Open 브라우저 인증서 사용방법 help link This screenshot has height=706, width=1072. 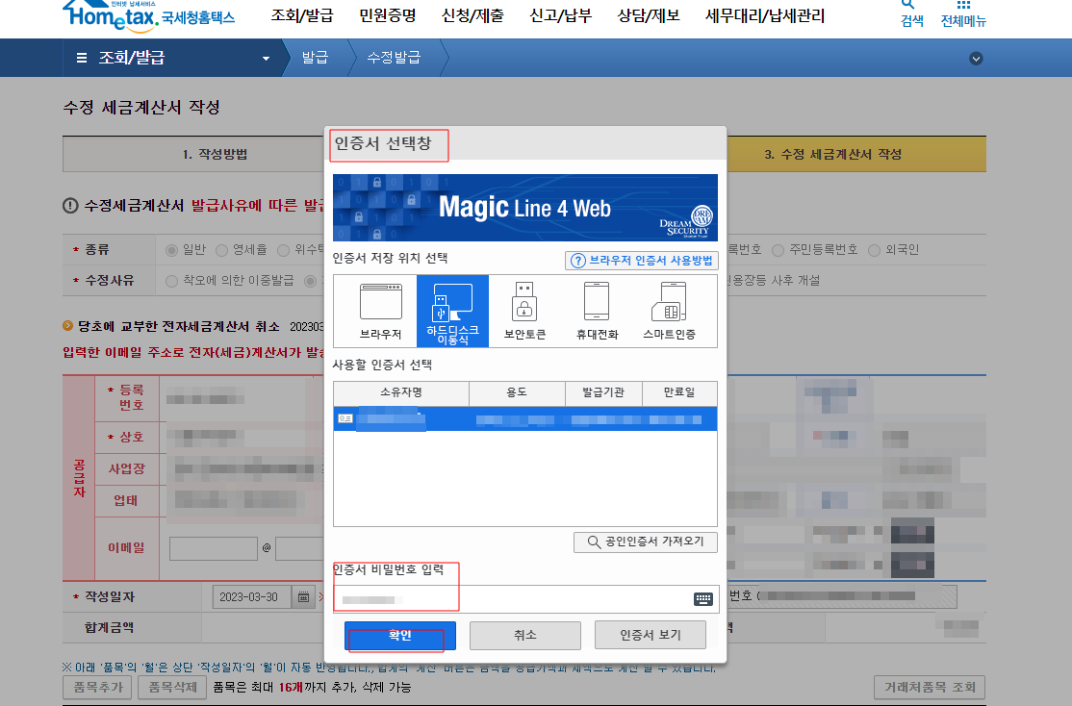coord(641,261)
